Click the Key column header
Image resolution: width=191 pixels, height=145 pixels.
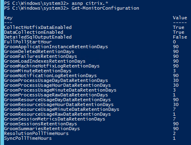[x=8, y=18]
